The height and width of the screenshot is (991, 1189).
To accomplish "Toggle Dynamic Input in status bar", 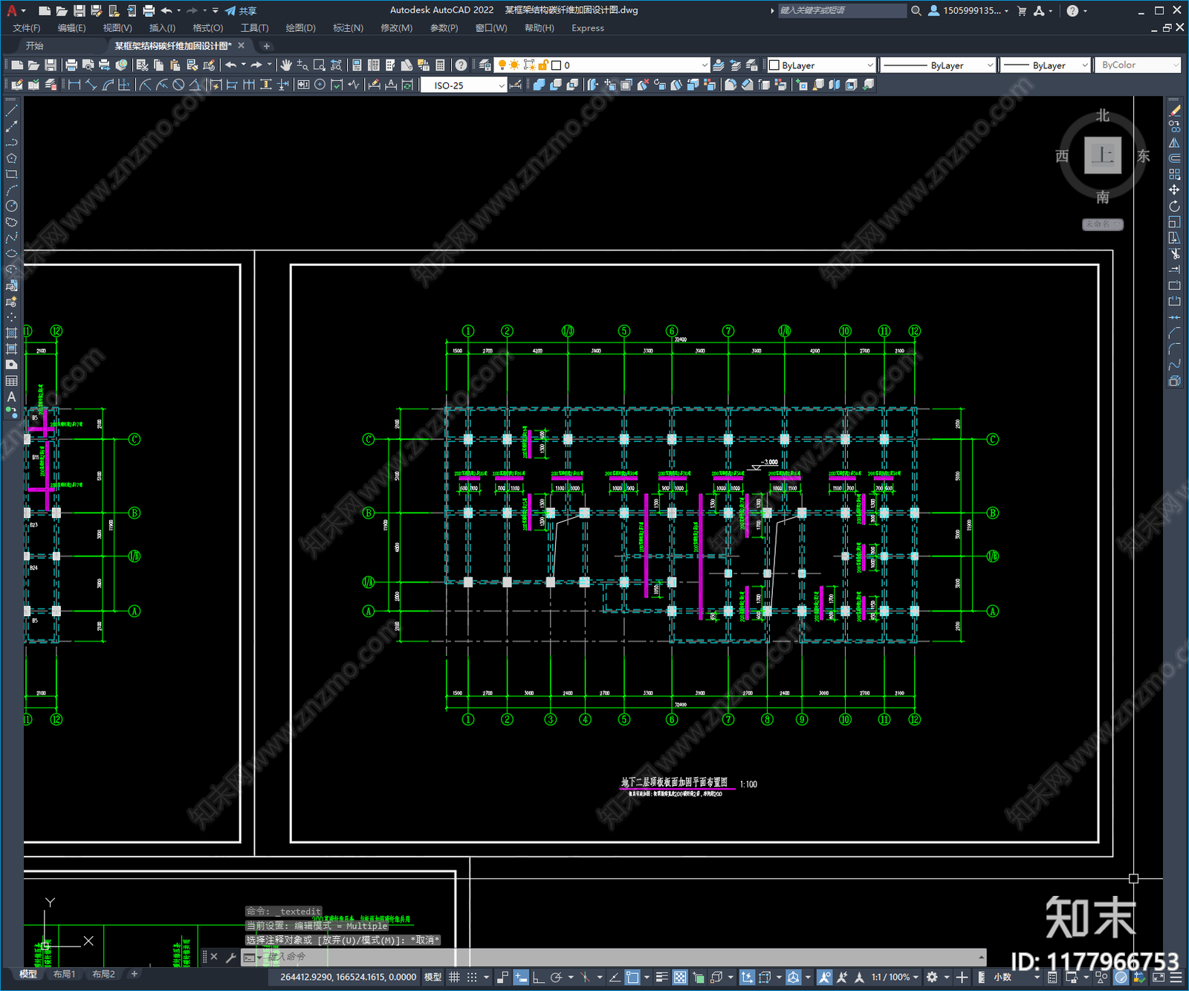I will [x=521, y=977].
